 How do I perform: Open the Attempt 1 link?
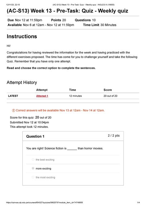coord(42,96)
